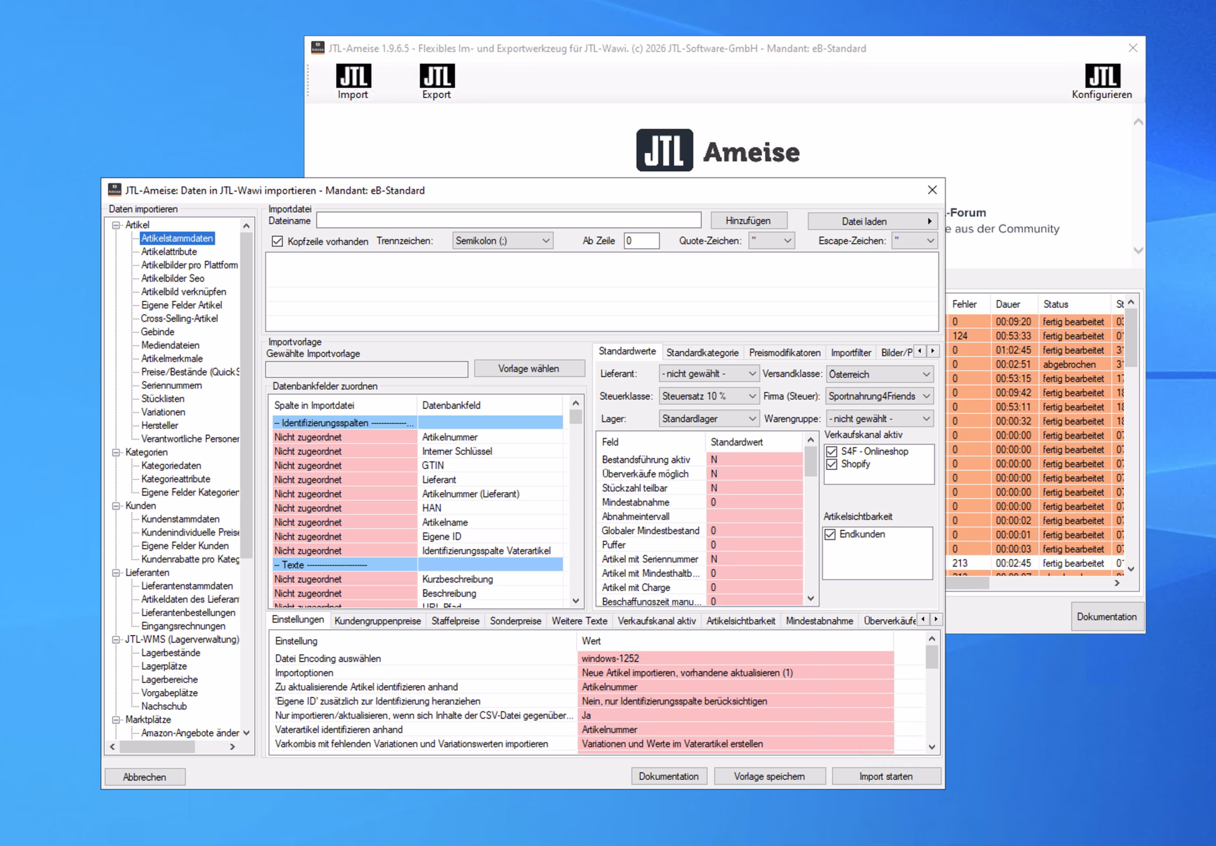Screen dimensions: 1216x846
Task: Open the Steuerklasse dropdown
Action: coord(709,396)
